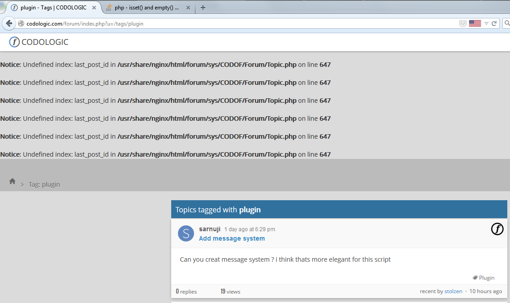Screen dimensions: 510x303
Task: Reload the page with the refresh icon
Action: pos(494,23)
